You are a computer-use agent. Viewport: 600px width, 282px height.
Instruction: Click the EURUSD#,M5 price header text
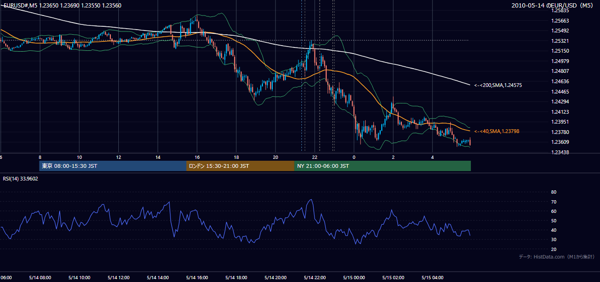pos(62,5)
